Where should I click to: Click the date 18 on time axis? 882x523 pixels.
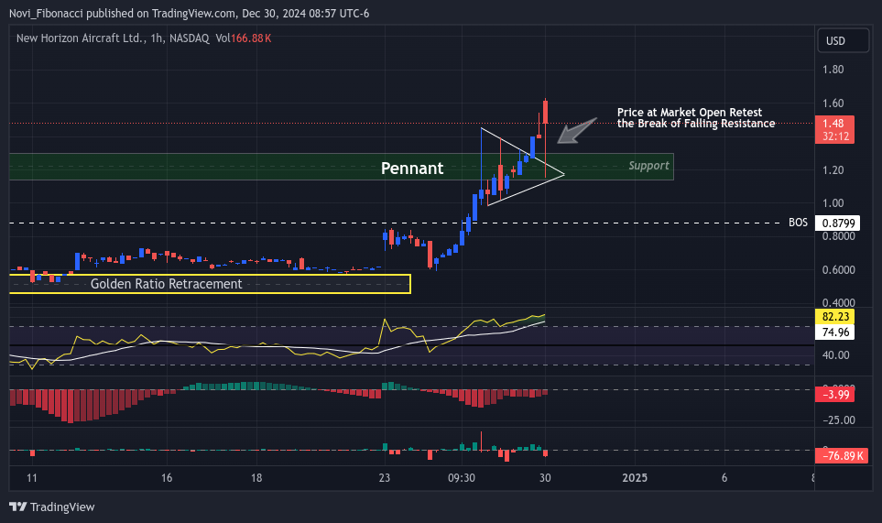point(256,478)
